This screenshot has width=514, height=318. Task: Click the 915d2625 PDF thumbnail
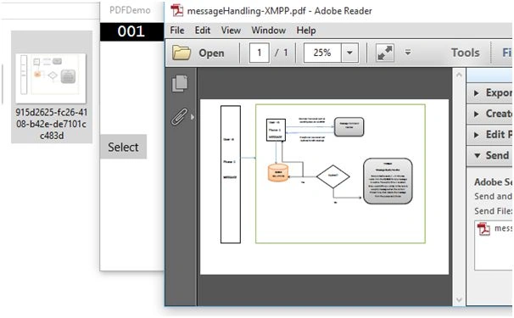(x=51, y=78)
